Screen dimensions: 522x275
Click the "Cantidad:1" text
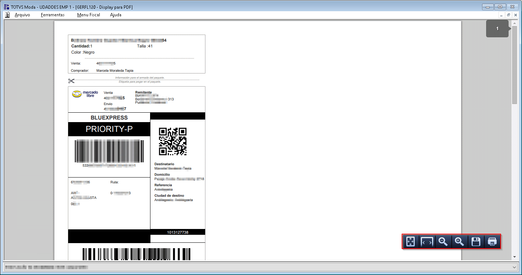82,46
